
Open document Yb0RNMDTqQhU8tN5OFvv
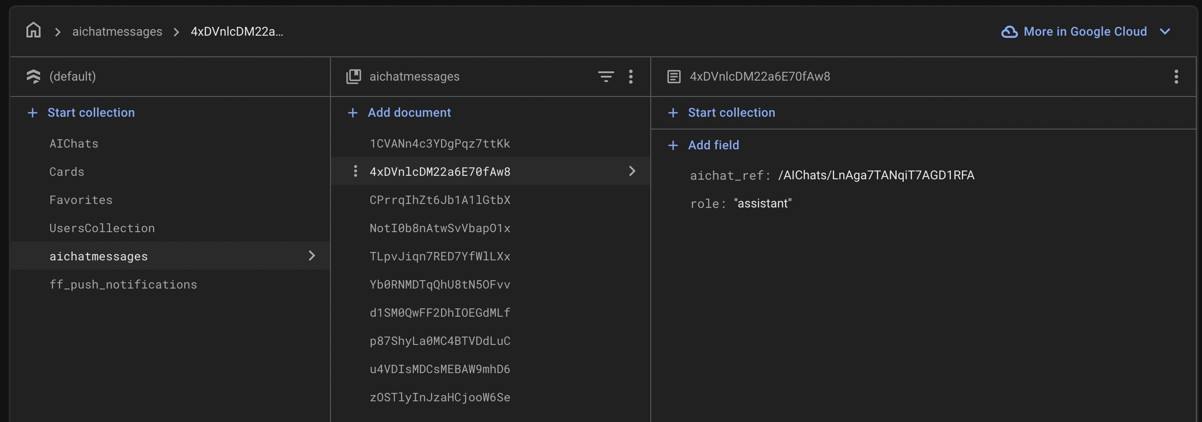click(440, 285)
